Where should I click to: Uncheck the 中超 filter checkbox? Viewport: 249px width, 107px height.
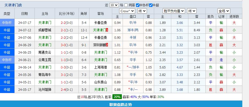pos(151,5)
